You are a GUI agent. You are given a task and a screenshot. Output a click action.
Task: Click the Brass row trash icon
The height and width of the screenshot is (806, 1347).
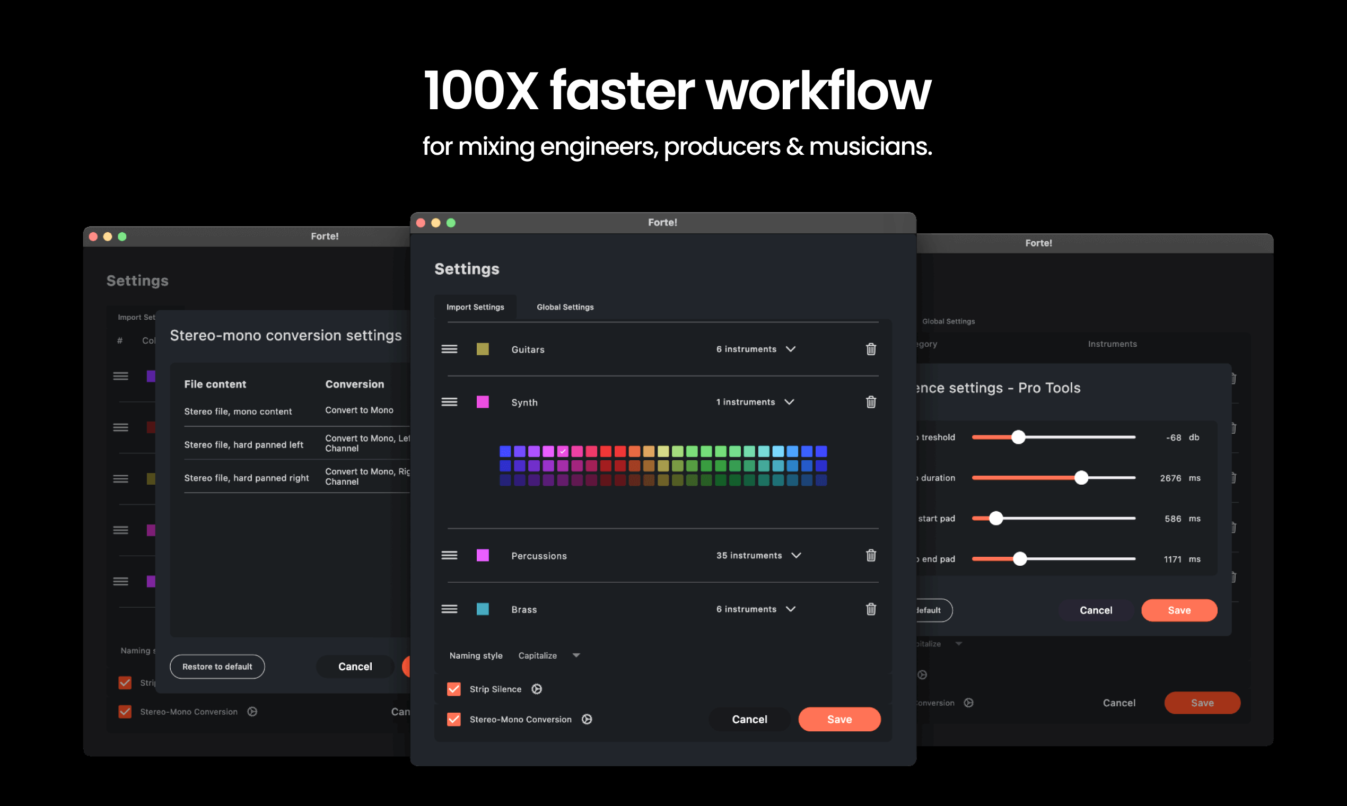point(871,609)
